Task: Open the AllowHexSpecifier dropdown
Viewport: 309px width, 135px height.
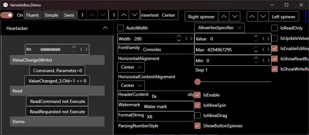Action: 219,28
